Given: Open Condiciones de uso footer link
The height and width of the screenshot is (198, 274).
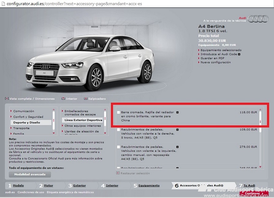Looking at the screenshot, I should click(31, 192).
